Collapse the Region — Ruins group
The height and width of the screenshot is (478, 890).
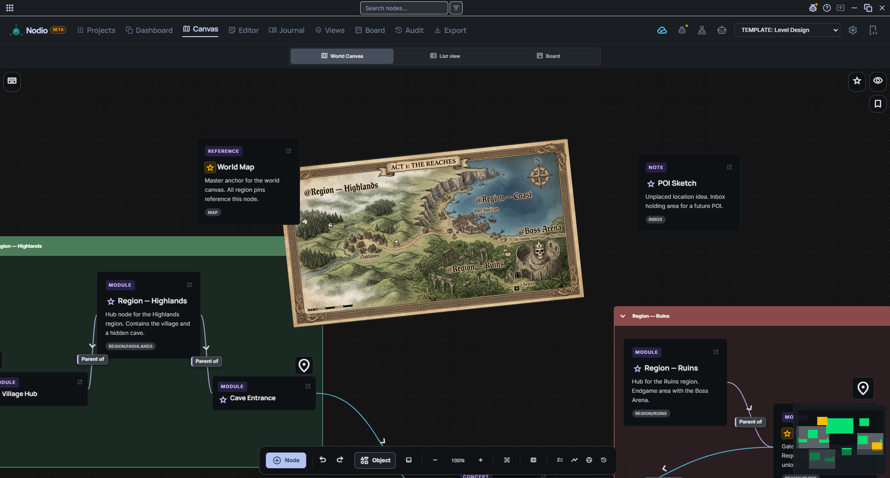pyautogui.click(x=623, y=316)
